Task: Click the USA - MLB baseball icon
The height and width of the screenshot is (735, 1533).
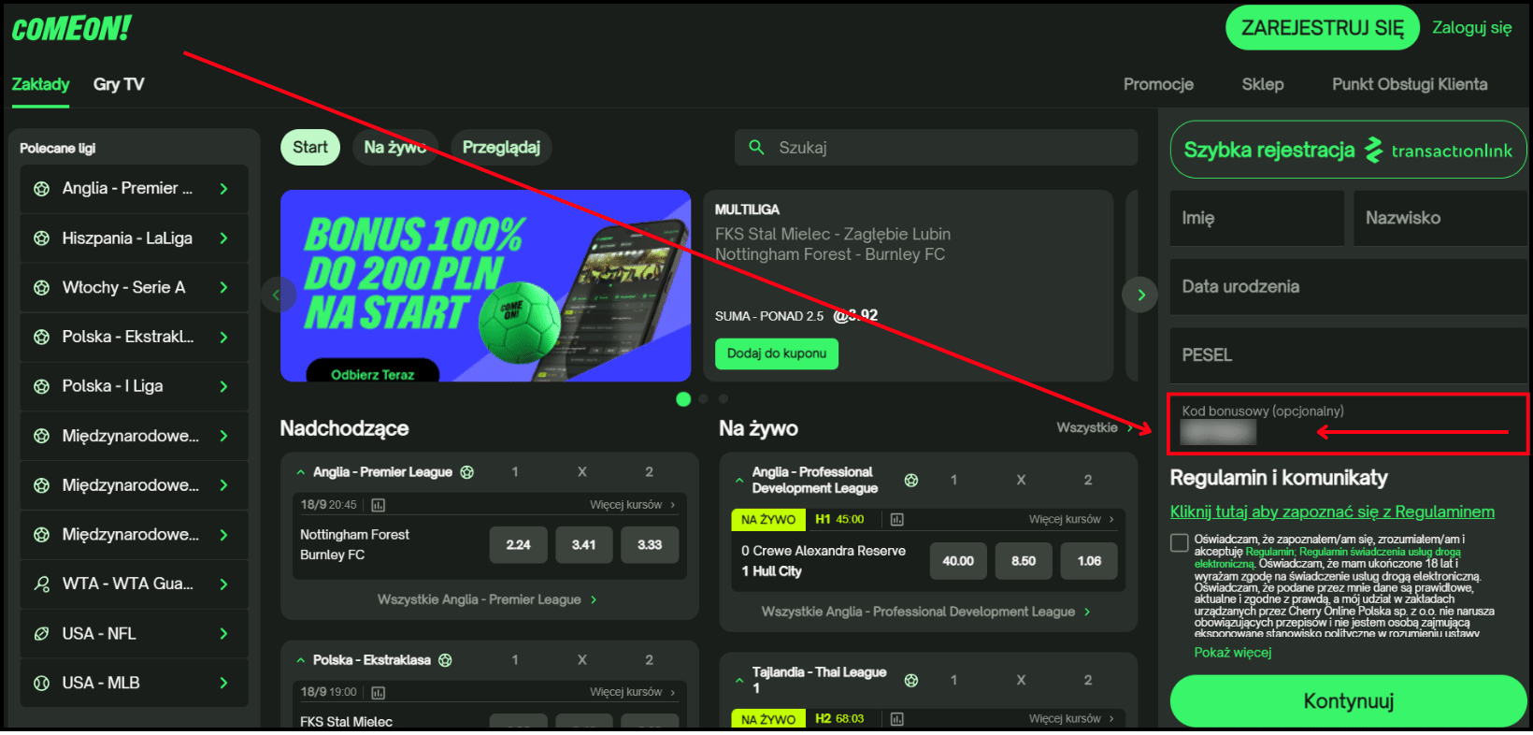Action: (x=41, y=684)
